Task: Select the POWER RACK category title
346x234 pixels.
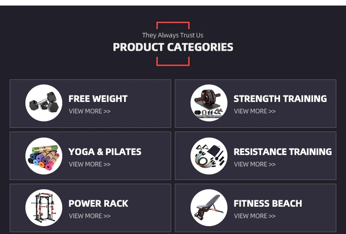Action: (98, 204)
